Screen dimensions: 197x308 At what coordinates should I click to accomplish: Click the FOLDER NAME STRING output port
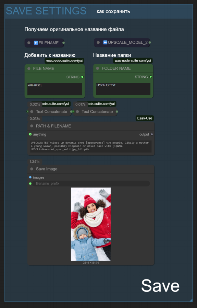[x=151, y=77]
